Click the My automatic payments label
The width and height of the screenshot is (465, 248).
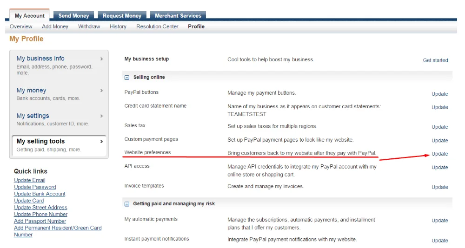151,219
